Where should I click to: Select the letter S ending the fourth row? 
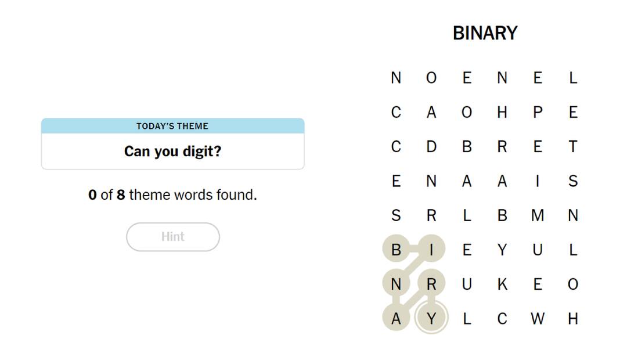pos(573,181)
